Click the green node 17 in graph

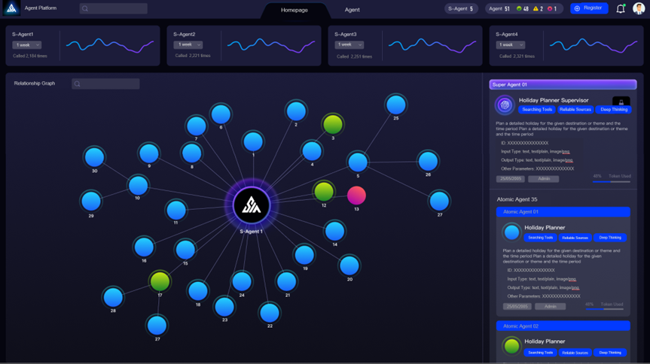[x=160, y=281]
